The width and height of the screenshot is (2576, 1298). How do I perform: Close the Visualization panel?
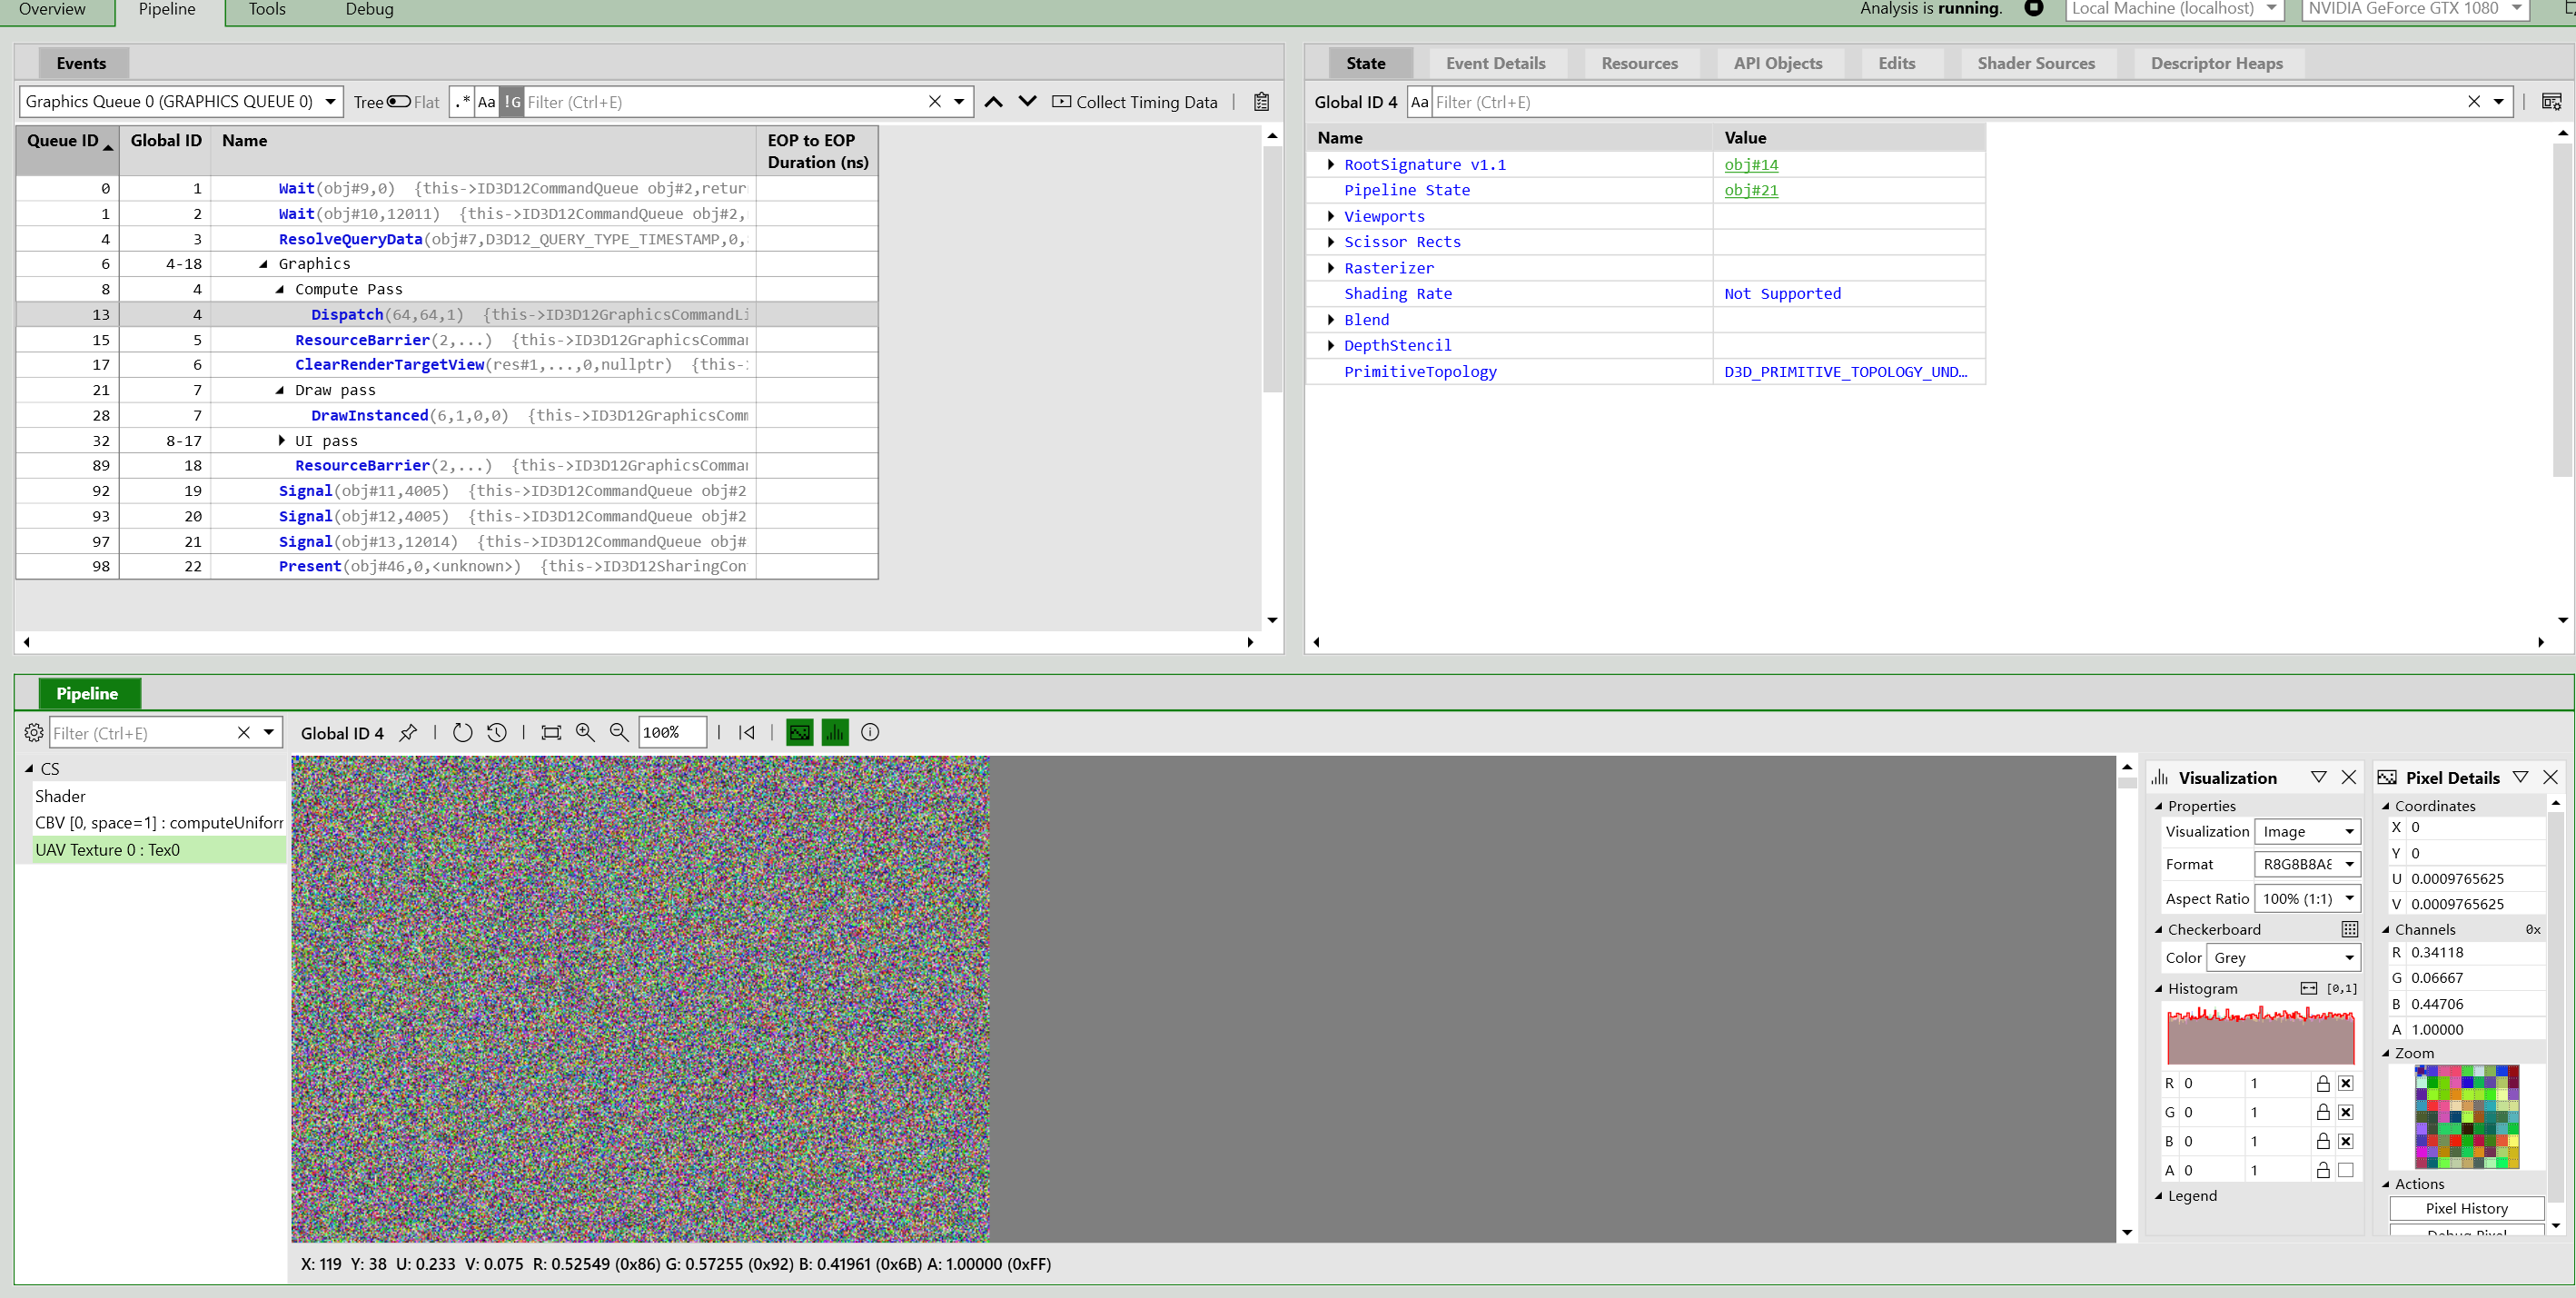[x=2349, y=777]
